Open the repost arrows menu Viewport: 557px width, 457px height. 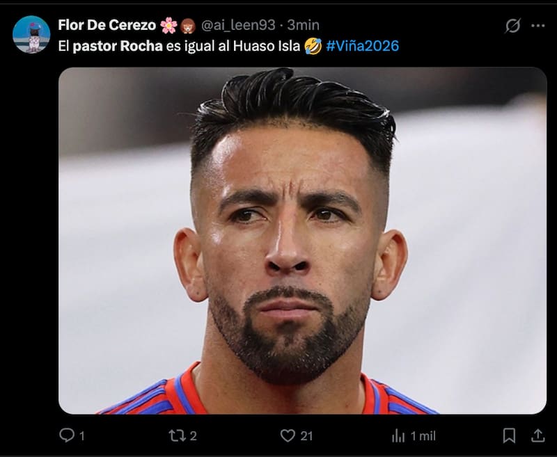[x=177, y=435]
